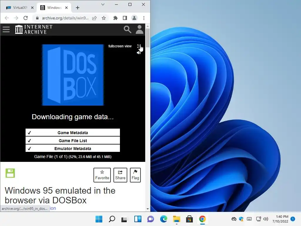Open the Internet Archive hamburger menu
The image size is (301, 226).
[x=6, y=29]
